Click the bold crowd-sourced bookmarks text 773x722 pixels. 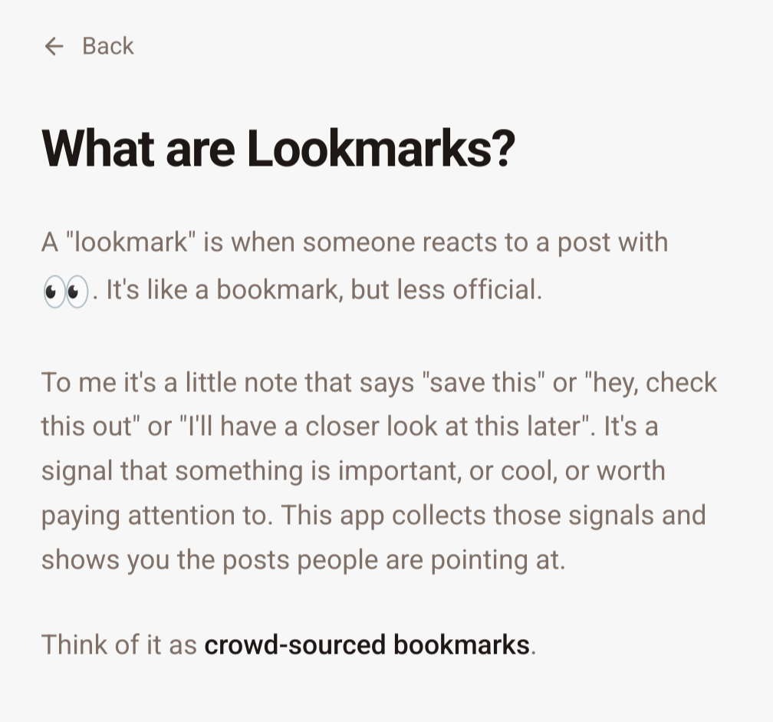pos(367,645)
